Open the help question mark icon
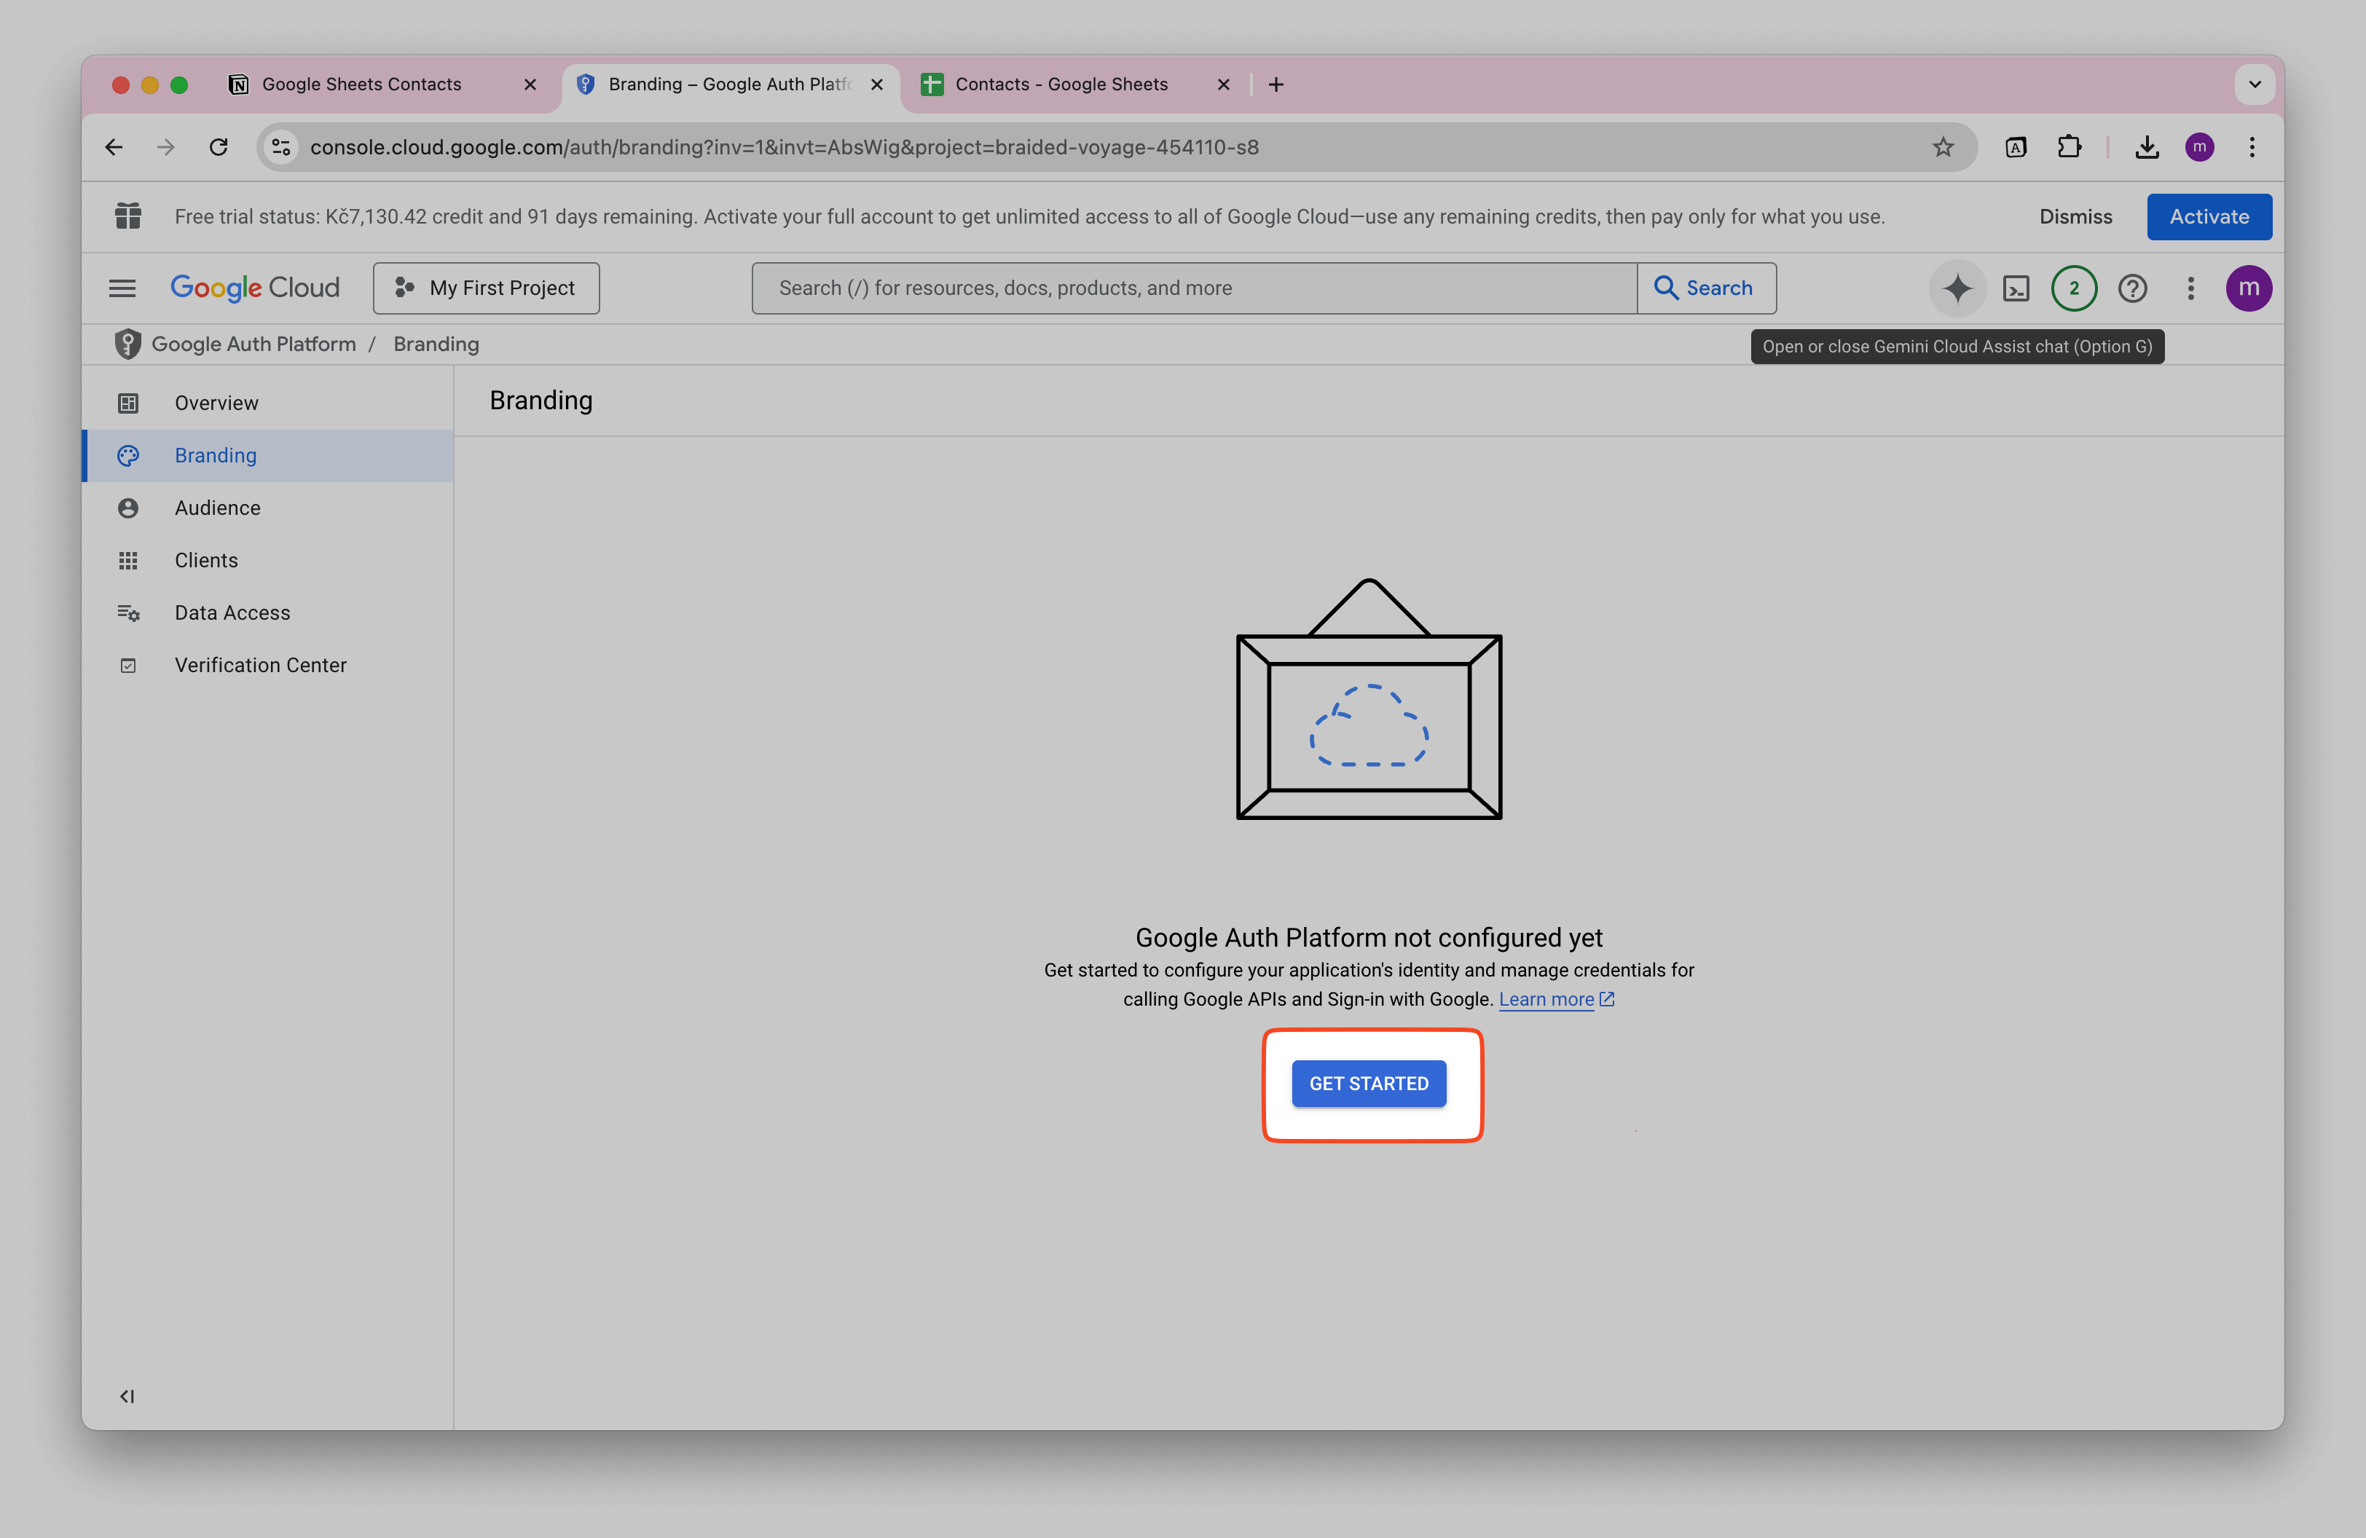The width and height of the screenshot is (2366, 1538). pyautogui.click(x=2132, y=288)
